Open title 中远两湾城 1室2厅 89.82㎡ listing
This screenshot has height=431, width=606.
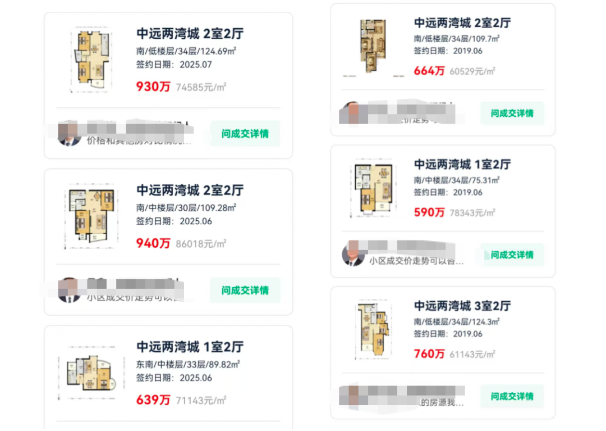[190, 347]
